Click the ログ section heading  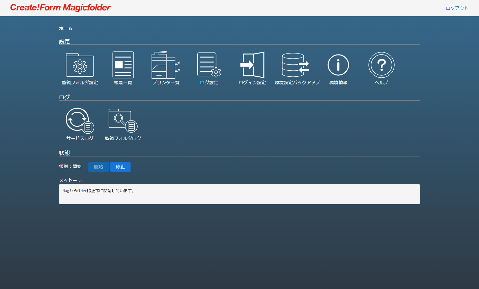pos(64,97)
